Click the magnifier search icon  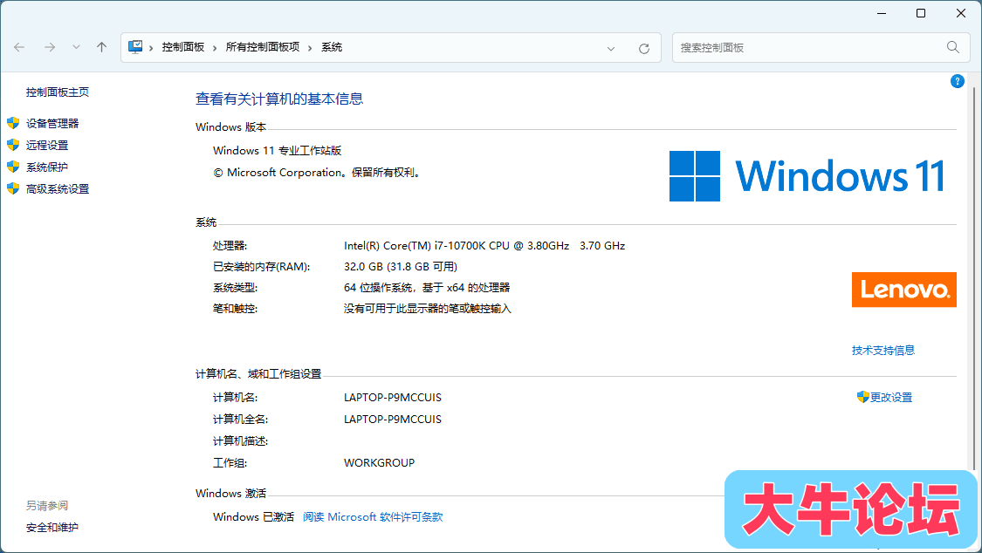pyautogui.click(x=952, y=48)
